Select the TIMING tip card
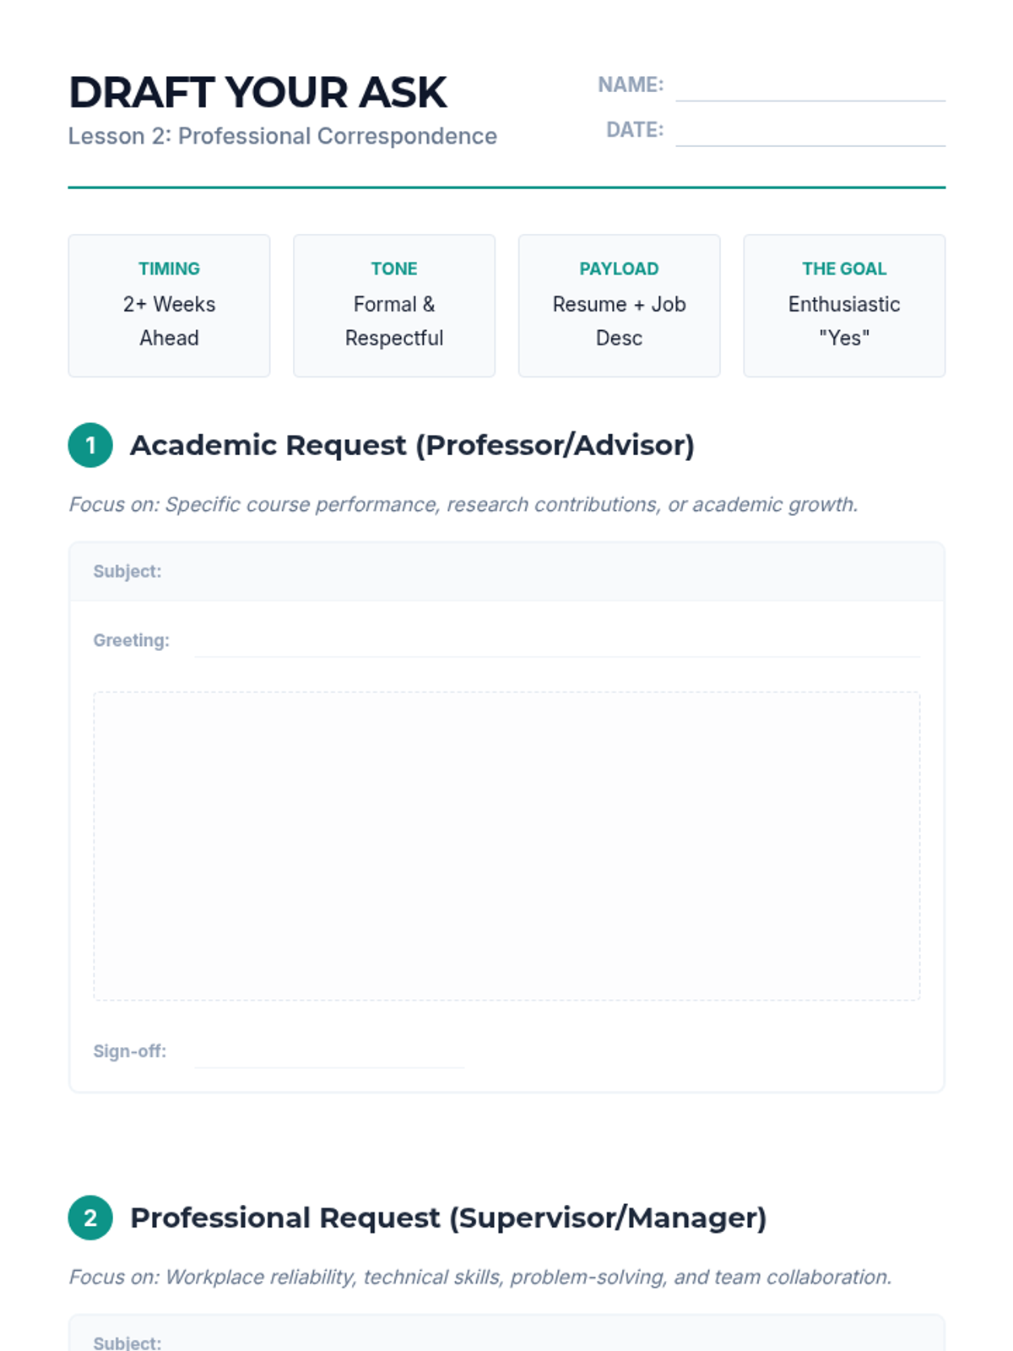 coord(169,306)
